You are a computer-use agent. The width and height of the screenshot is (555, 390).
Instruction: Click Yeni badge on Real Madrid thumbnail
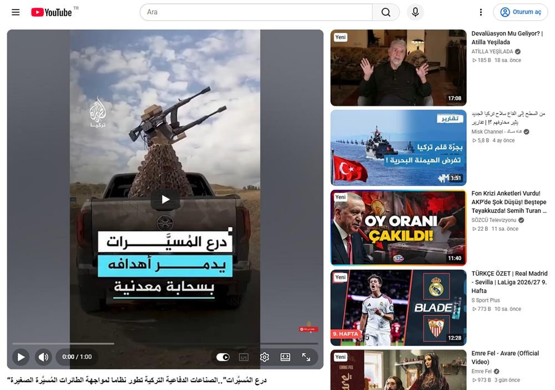[x=341, y=277]
